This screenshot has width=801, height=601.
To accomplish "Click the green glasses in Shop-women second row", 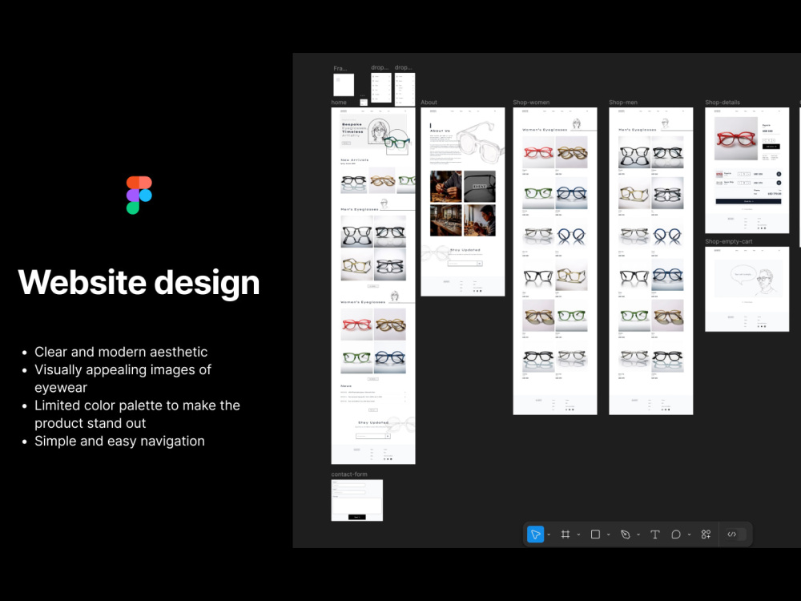I will [538, 193].
